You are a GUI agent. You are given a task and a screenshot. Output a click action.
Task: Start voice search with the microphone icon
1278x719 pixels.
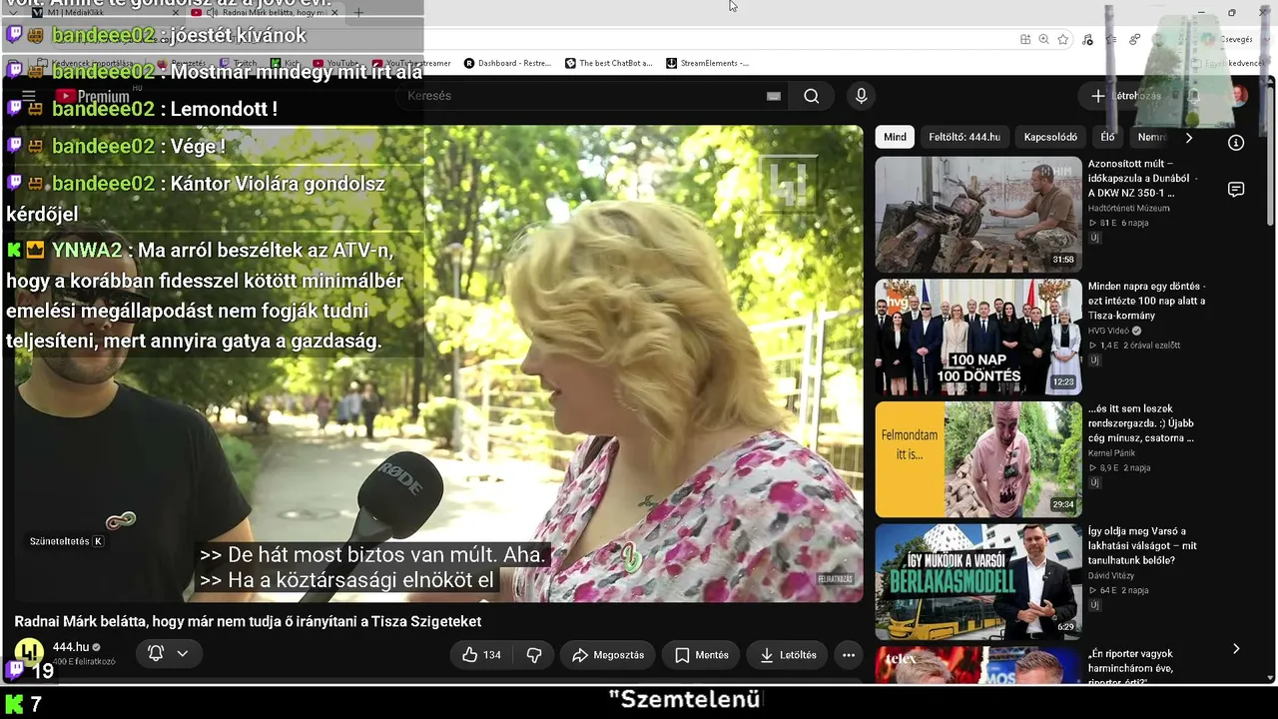(x=861, y=96)
